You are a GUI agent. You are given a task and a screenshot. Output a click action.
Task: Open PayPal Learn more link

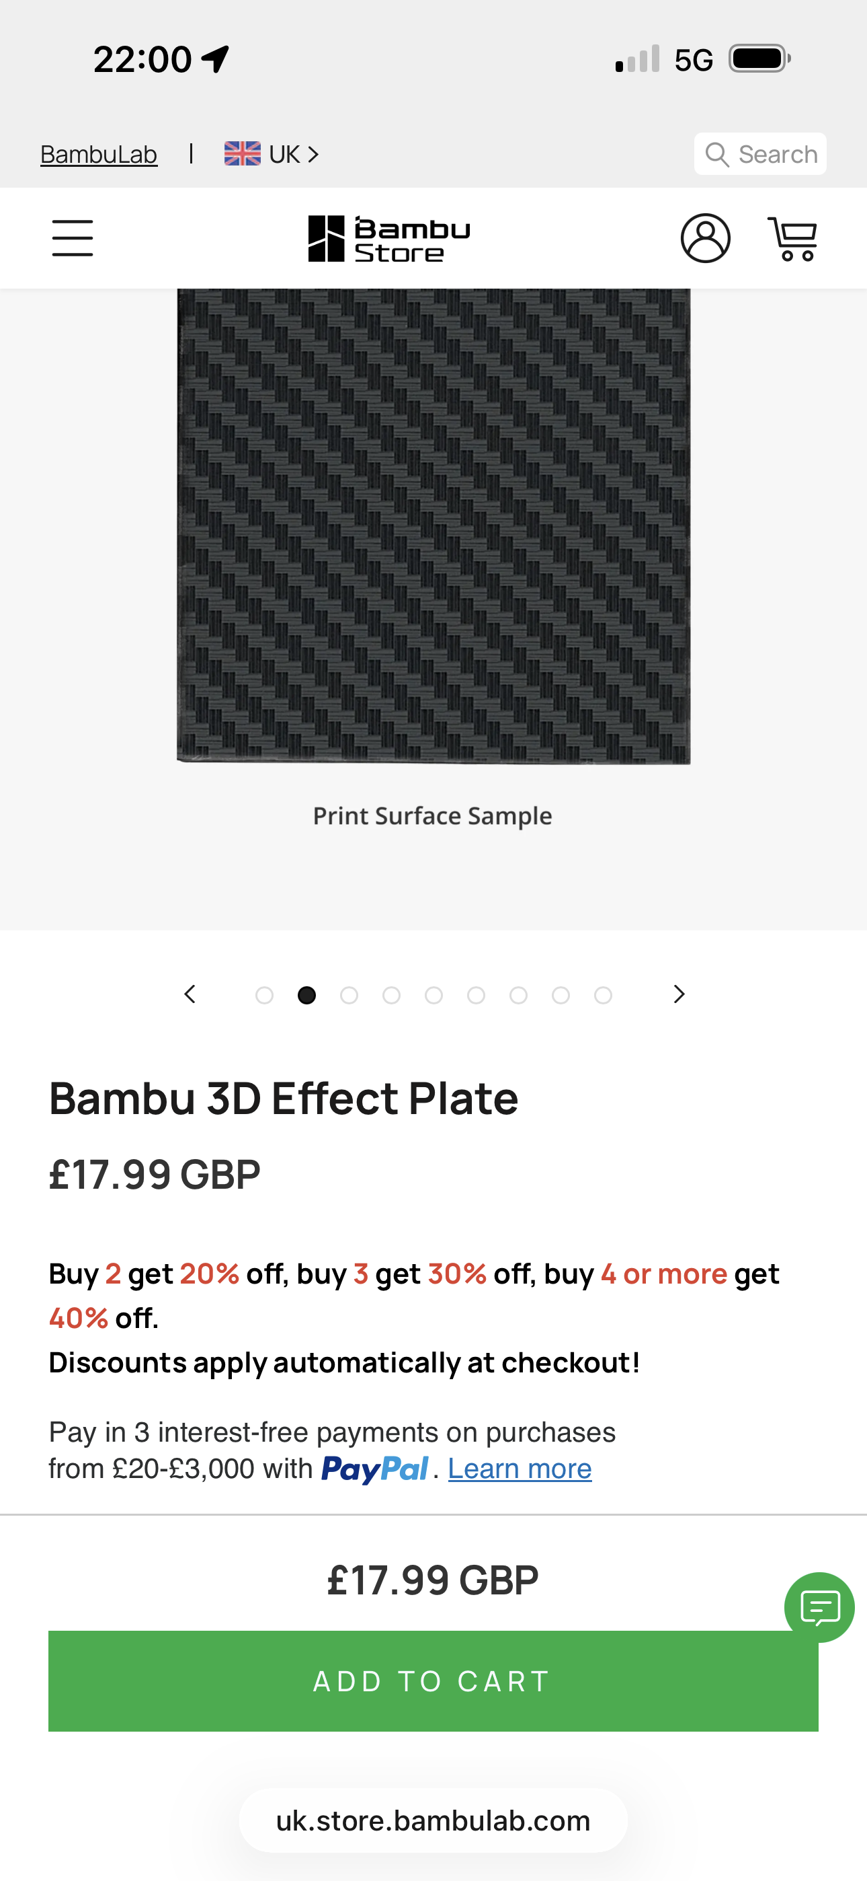[x=520, y=1469]
